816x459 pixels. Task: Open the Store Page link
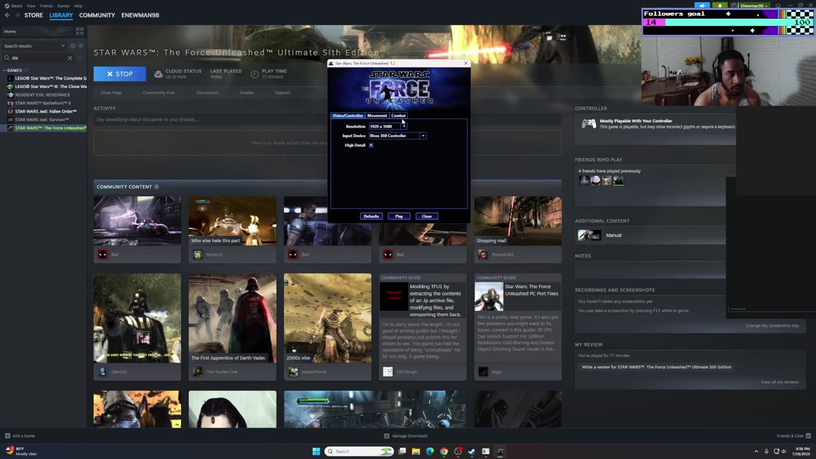[x=111, y=92]
